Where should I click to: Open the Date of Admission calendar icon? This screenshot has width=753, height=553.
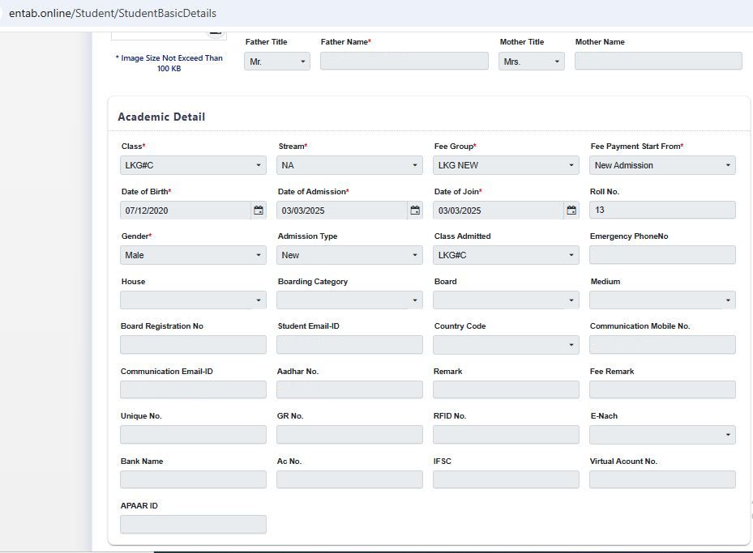415,211
